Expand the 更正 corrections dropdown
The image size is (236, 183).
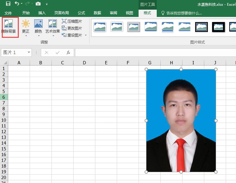click(x=26, y=36)
